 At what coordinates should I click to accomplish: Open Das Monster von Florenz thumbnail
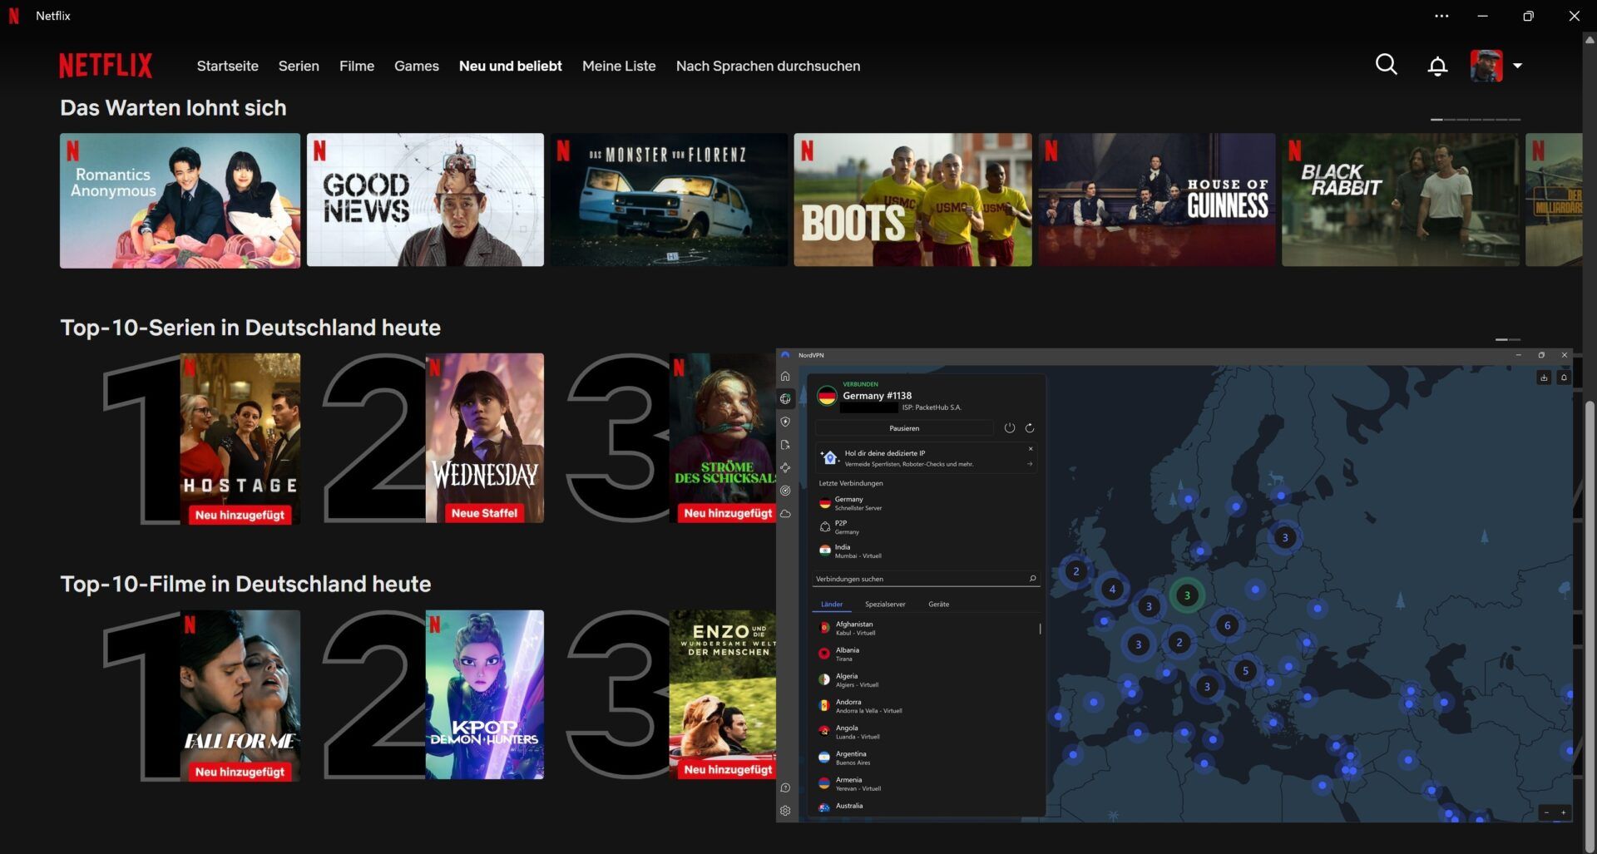(669, 200)
